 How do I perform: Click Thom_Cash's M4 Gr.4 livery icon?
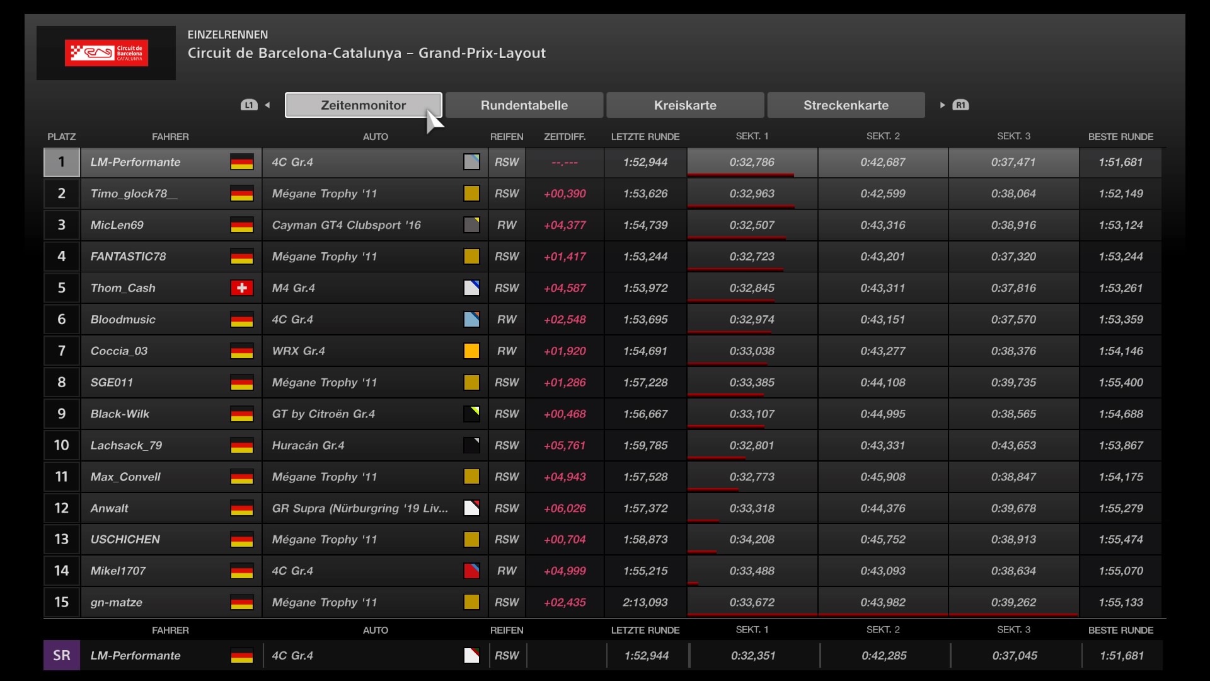point(471,288)
